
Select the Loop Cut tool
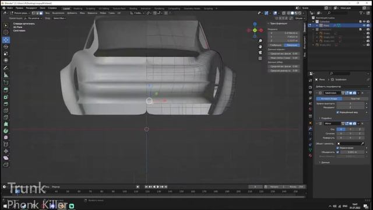[6, 110]
